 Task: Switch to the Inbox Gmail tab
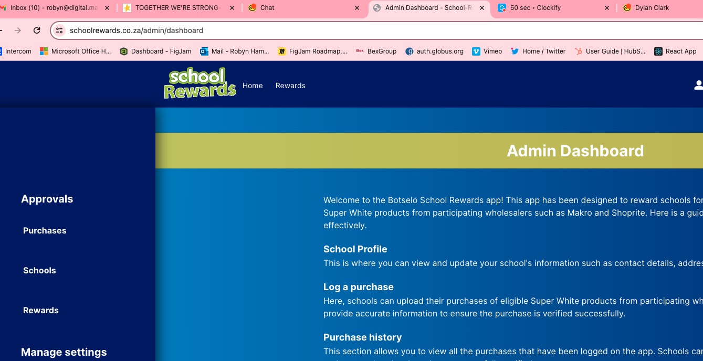53,8
